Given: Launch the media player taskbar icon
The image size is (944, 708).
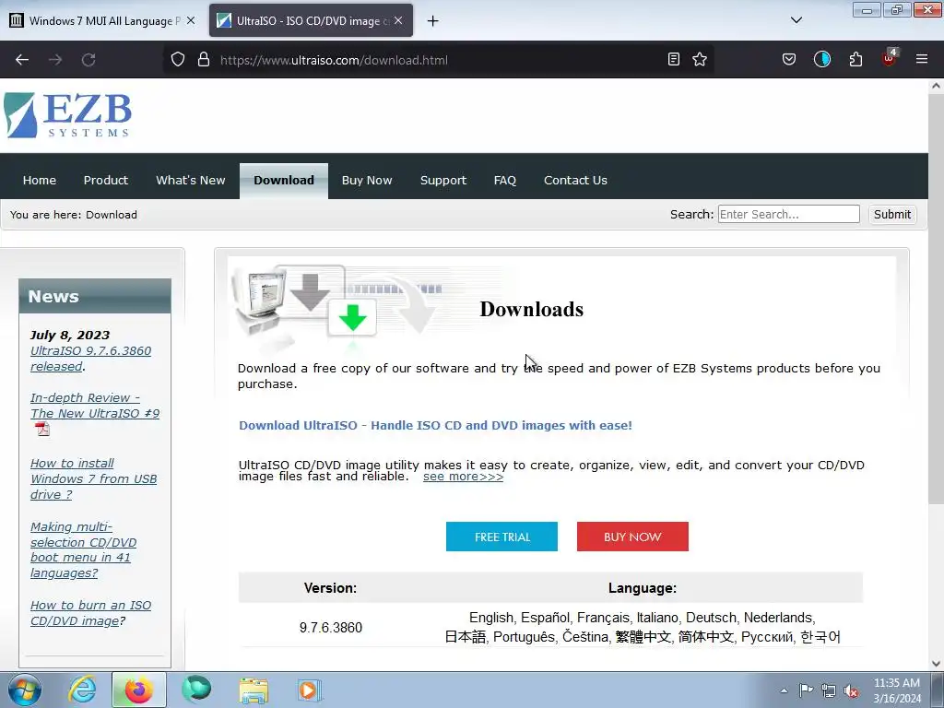Looking at the screenshot, I should (310, 690).
